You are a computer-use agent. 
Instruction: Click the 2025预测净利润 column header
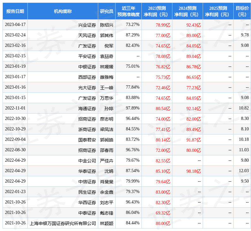(218, 11)
